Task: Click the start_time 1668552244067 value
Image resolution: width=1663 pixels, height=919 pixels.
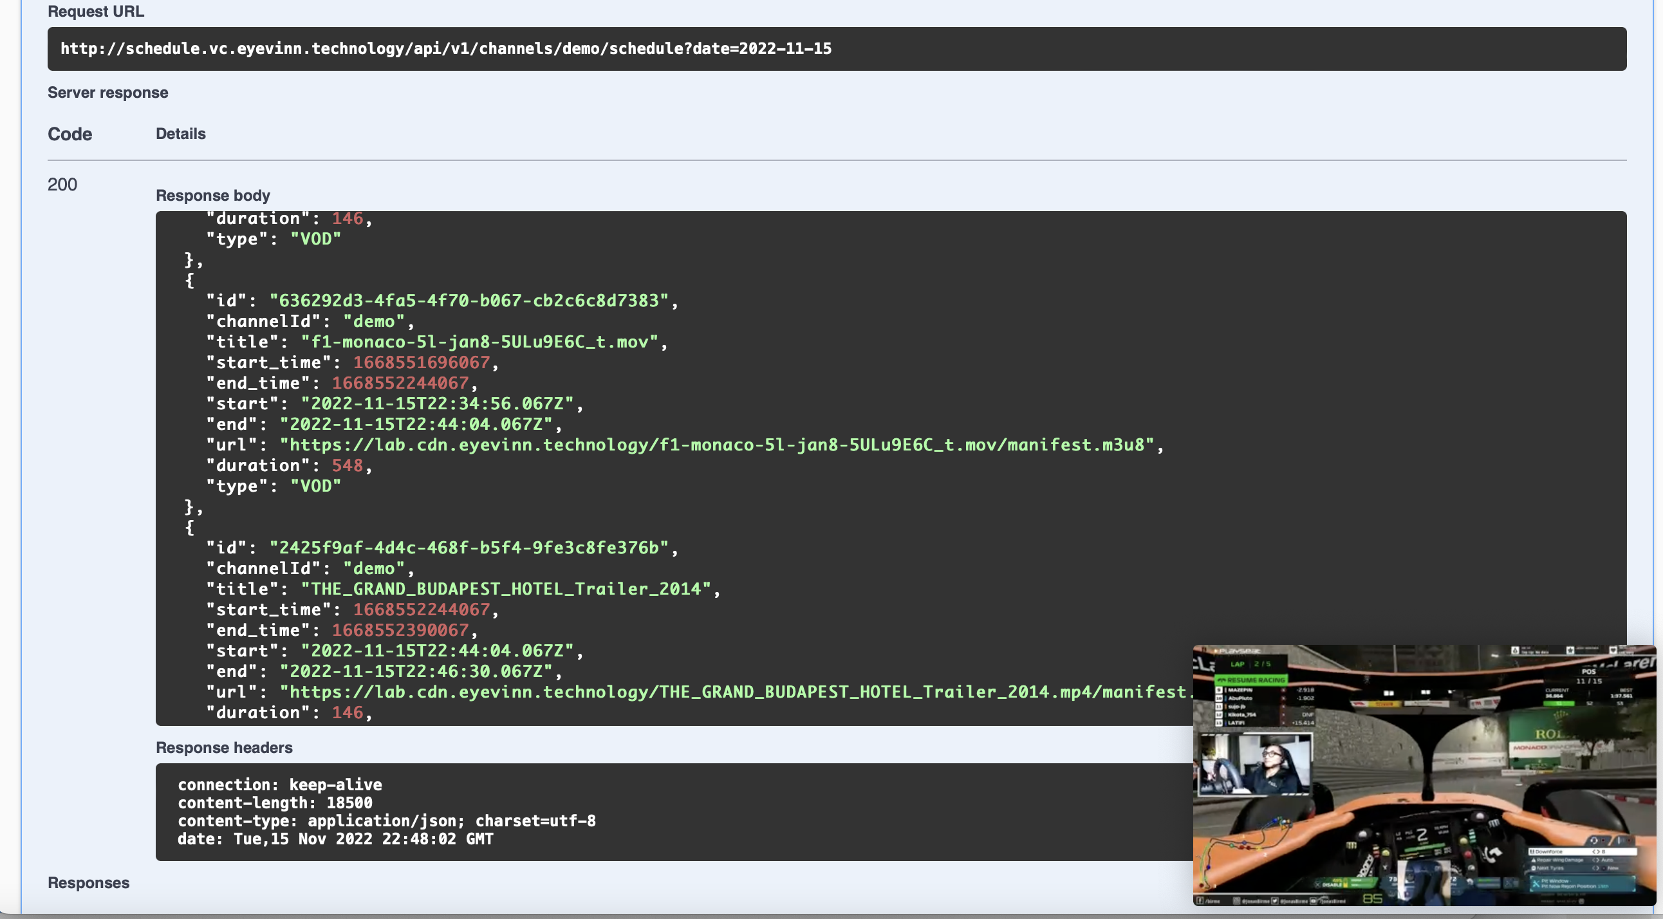Action: (x=422, y=609)
